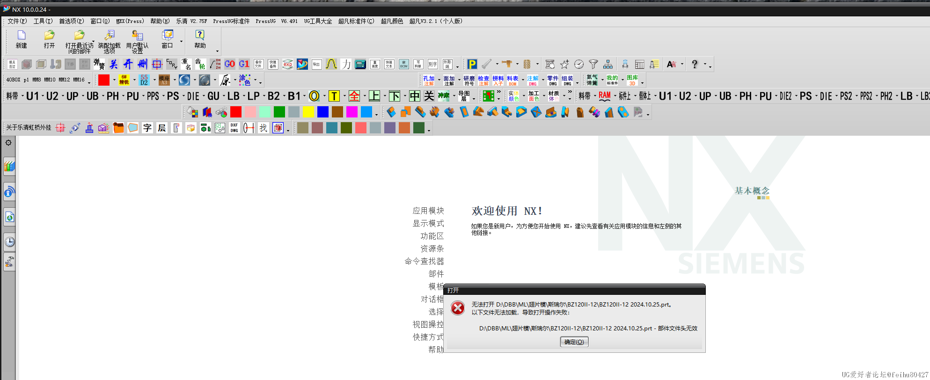Click the PPS2 toolbar button
The height and width of the screenshot is (380, 930).
[x=866, y=96]
